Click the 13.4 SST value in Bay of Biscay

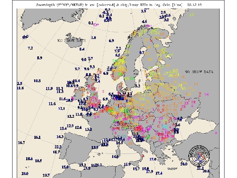click(63, 129)
